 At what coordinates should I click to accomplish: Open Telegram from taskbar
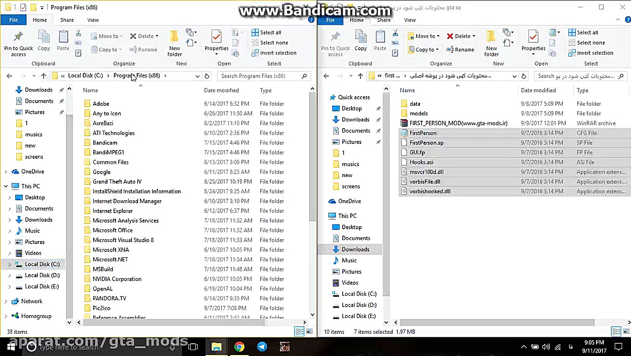point(262,347)
